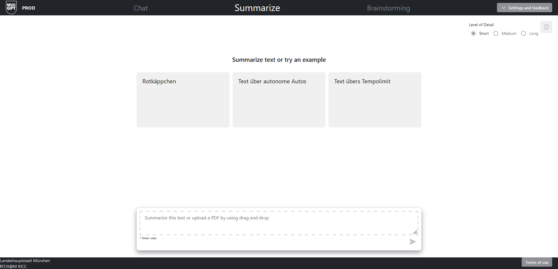Try the Rotkäppchen example
The height and width of the screenshot is (269, 558).
(183, 100)
